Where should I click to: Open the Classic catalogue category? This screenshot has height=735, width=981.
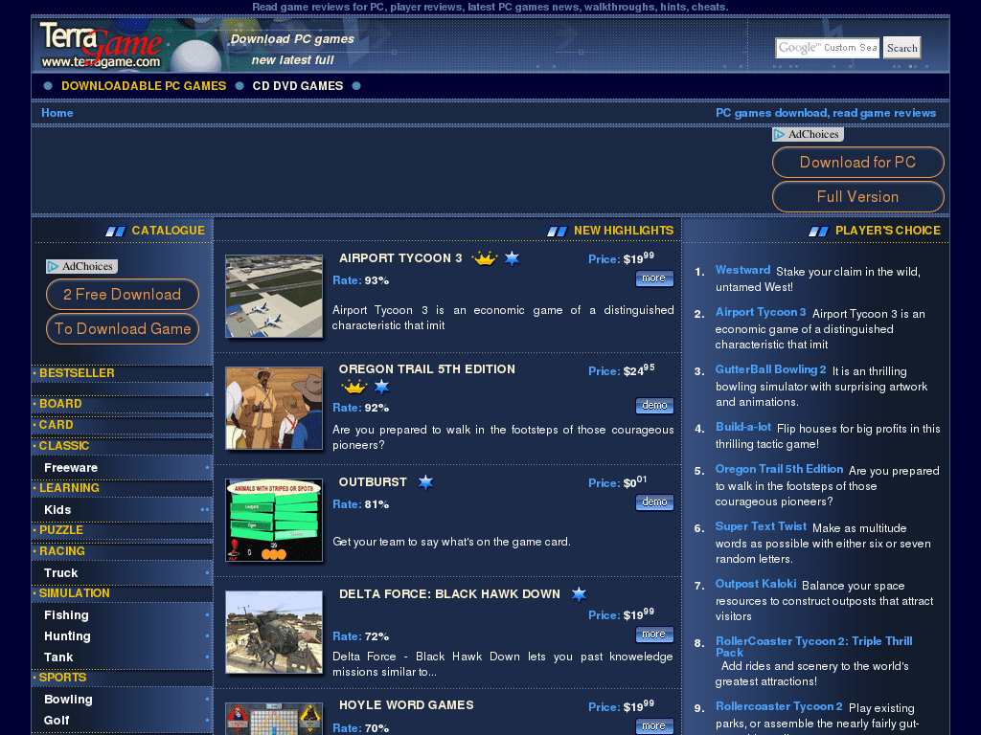coord(64,446)
